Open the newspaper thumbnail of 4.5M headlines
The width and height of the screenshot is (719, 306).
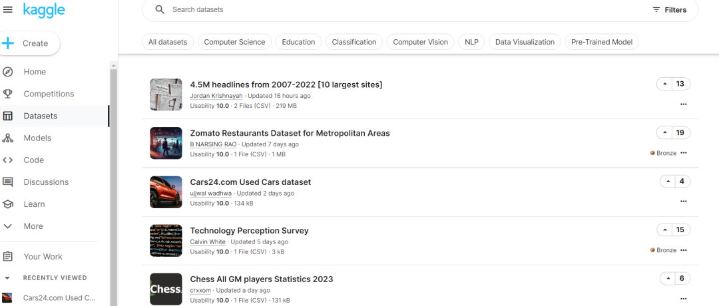point(166,94)
